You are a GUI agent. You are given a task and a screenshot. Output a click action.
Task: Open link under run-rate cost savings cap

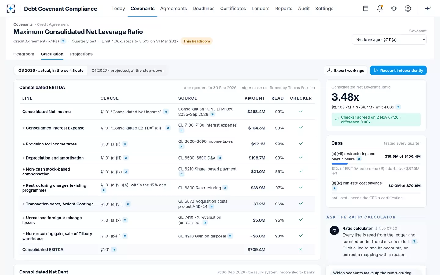click(335, 188)
